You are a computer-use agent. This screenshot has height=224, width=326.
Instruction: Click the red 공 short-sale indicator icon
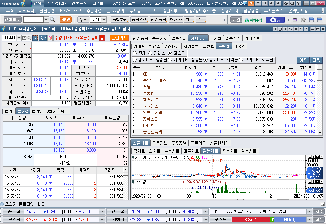click(102, 38)
